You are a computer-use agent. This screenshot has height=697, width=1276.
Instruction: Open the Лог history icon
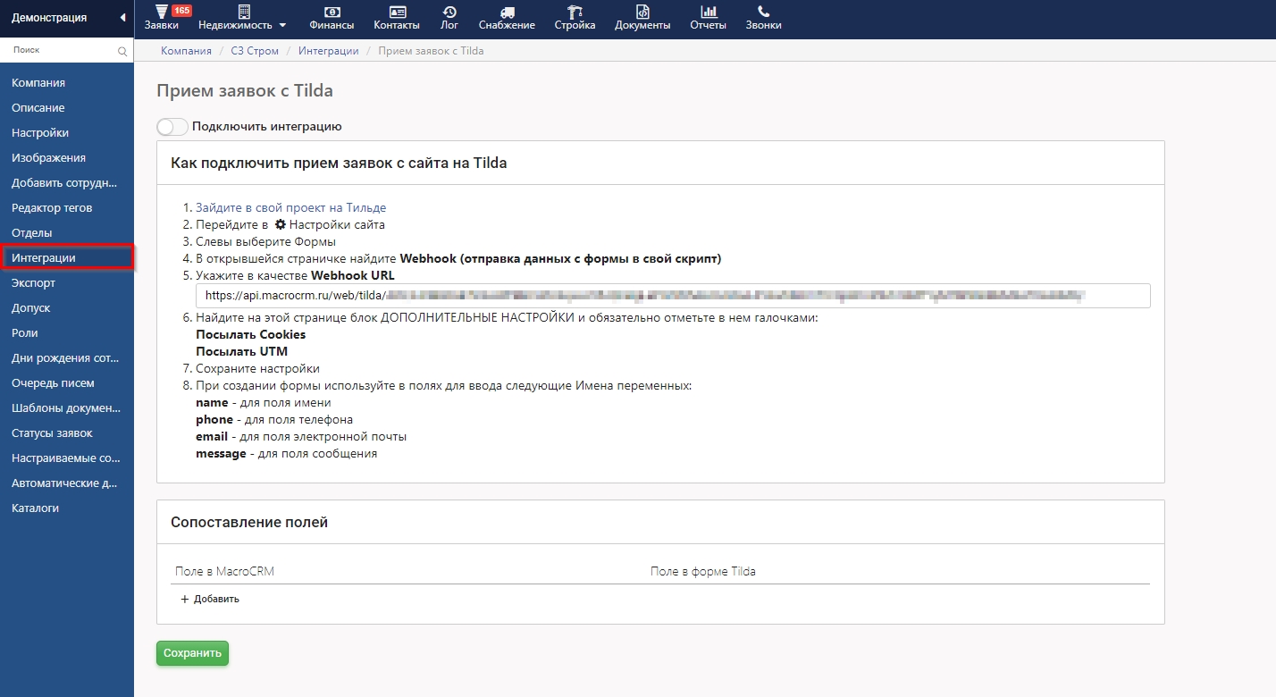(449, 12)
